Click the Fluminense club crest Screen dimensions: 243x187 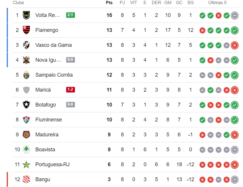[x=26, y=120]
